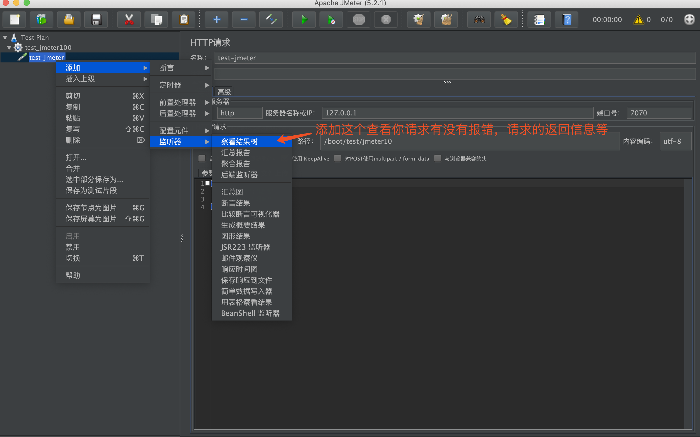The width and height of the screenshot is (700, 437).
Task: Click the 名称 field containing test-jmeter
Action: (x=455, y=58)
